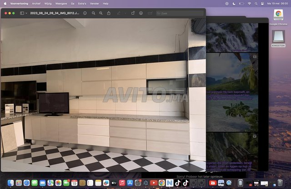Screen dimensions: 291x189
Task: Open the Archief menu
Action: [x=36, y=3]
